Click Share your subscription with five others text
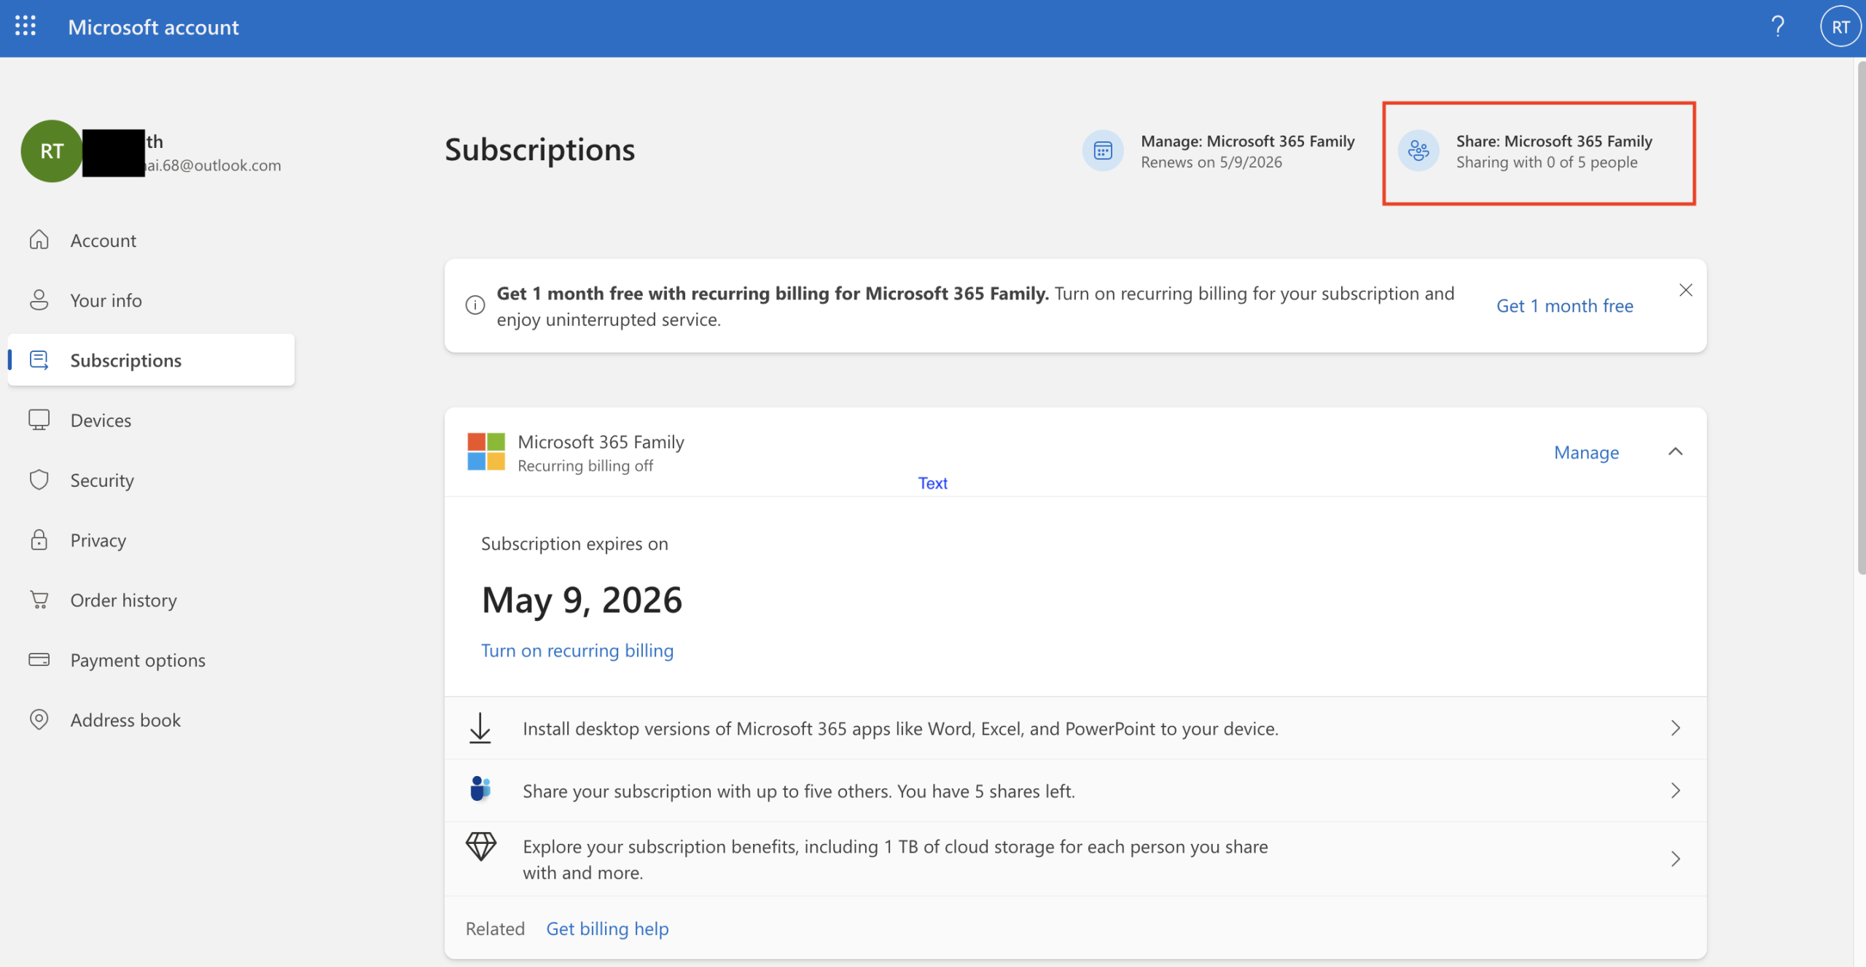1866x967 pixels. (x=799, y=791)
